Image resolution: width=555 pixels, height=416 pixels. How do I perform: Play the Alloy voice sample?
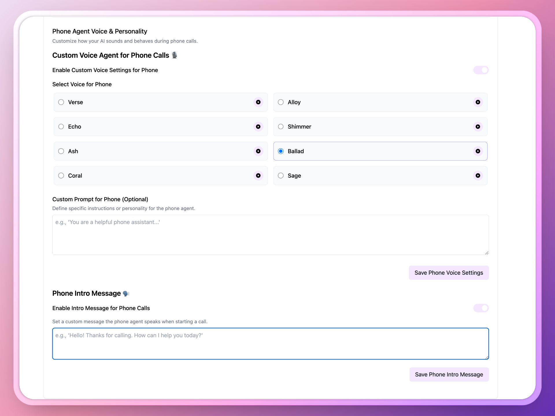pyautogui.click(x=478, y=102)
